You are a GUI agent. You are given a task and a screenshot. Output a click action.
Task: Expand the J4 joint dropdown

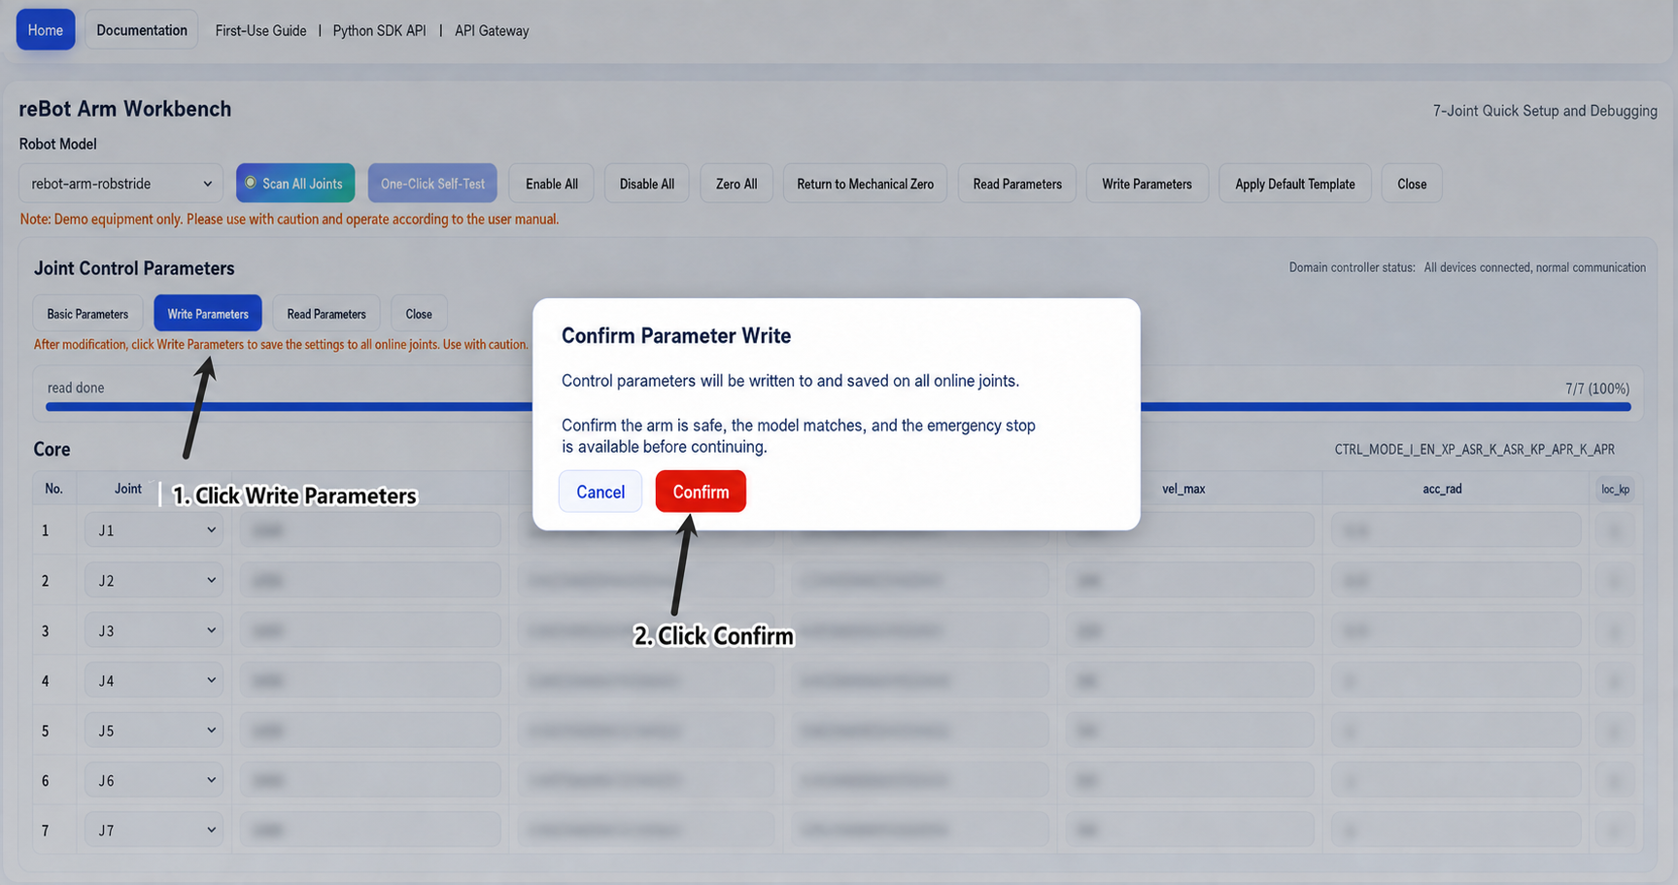154,680
